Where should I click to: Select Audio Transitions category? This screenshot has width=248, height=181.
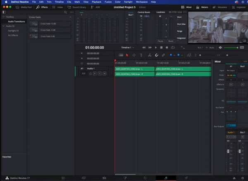(x=17, y=21)
